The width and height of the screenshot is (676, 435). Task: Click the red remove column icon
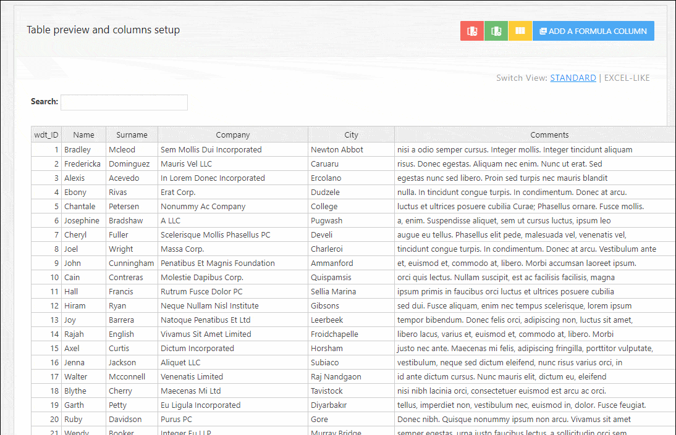click(472, 31)
